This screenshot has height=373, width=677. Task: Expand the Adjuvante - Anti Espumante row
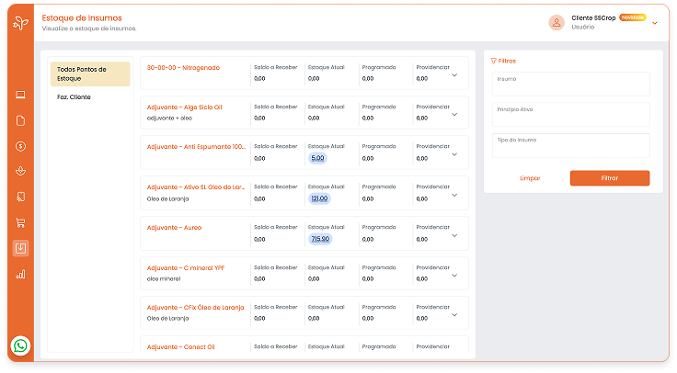coord(454,154)
